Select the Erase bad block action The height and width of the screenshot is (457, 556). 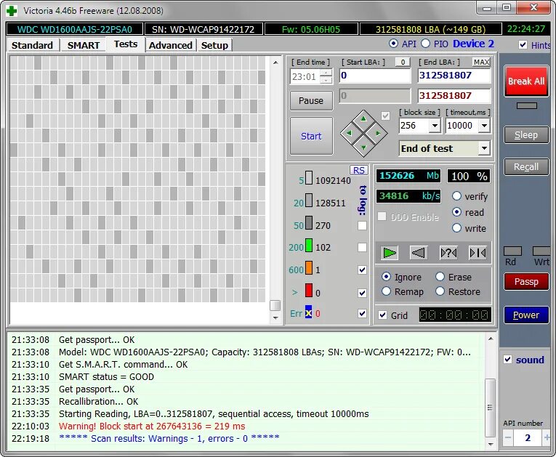(x=440, y=277)
